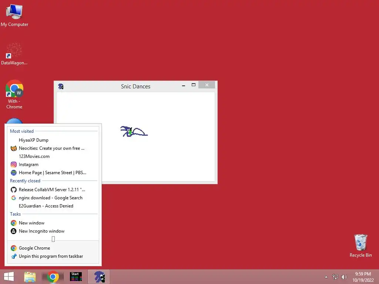Image resolution: width=379 pixels, height=284 pixels.
Task: Unpin this program from taskbar
Action: point(53,256)
